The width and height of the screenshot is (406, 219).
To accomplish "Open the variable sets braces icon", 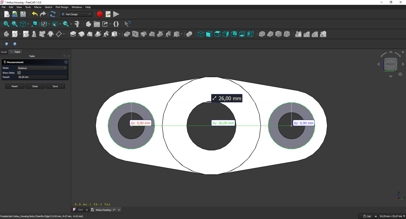I will tap(116, 24).
